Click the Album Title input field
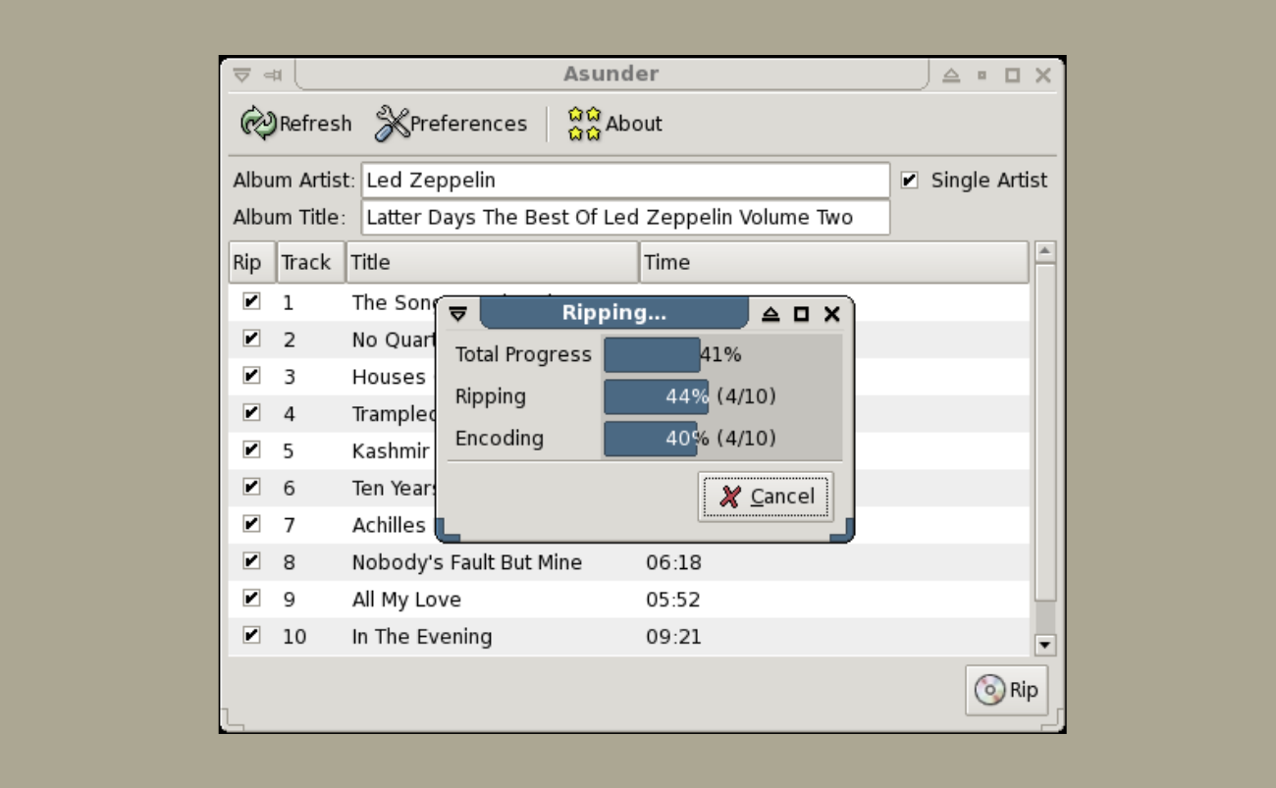This screenshot has height=788, width=1276. coord(625,218)
